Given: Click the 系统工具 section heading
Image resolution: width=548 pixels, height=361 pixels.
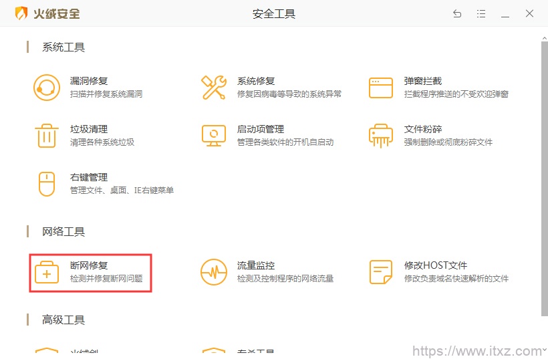Looking at the screenshot, I should pos(63,47).
